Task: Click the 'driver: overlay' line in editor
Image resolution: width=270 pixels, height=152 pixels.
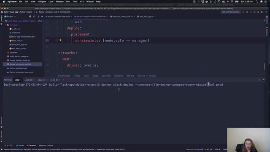Action: click(x=83, y=65)
